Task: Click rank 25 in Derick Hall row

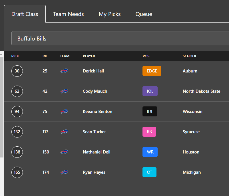Action: coord(45,71)
